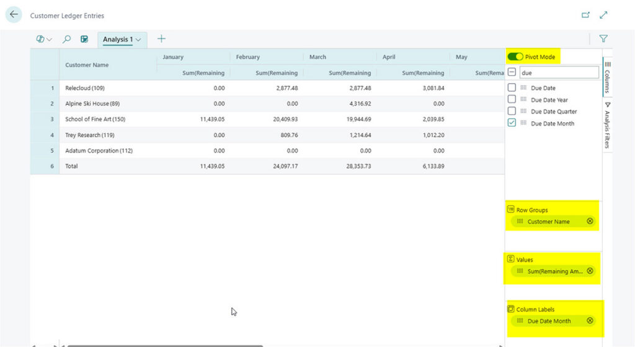
Task: Click February value 20,409.93
Action: [x=285, y=119]
